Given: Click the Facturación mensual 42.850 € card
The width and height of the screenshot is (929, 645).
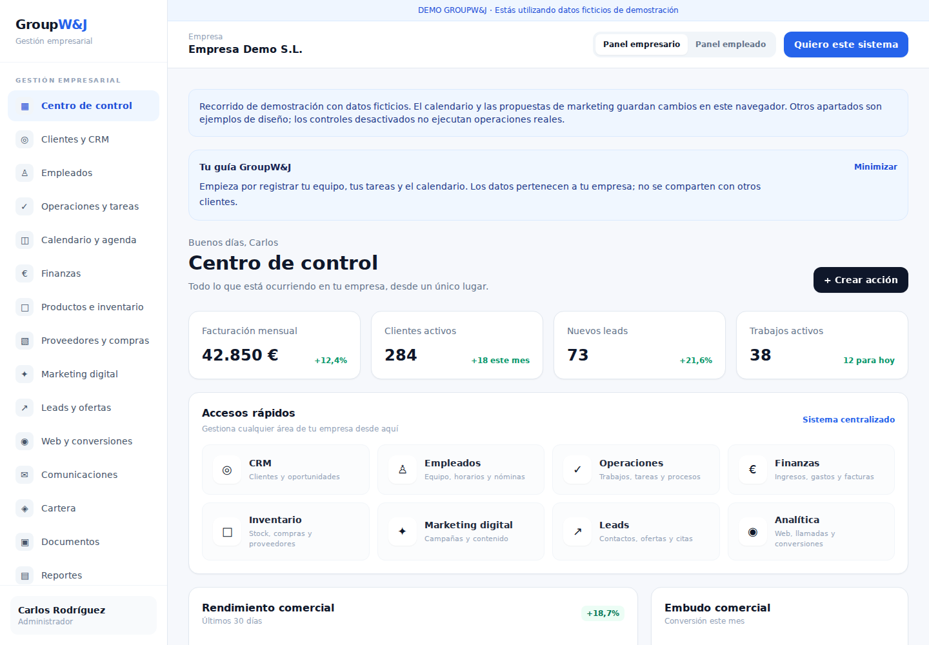Looking at the screenshot, I should [274, 345].
